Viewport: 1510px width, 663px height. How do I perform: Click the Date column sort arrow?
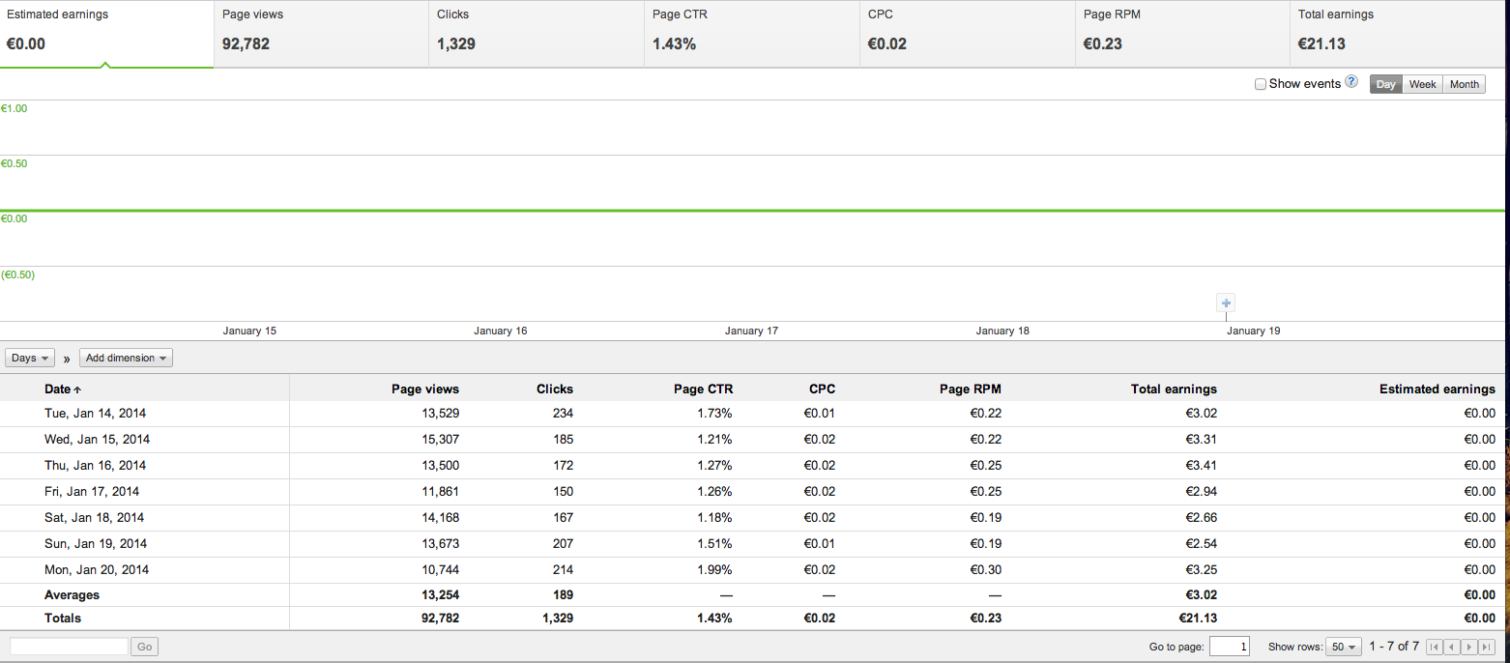[77, 389]
